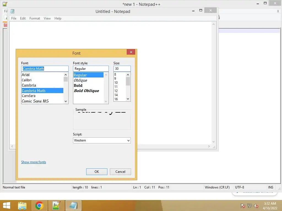
Task: Open the Format menu in Notepad
Action: tap(35, 18)
